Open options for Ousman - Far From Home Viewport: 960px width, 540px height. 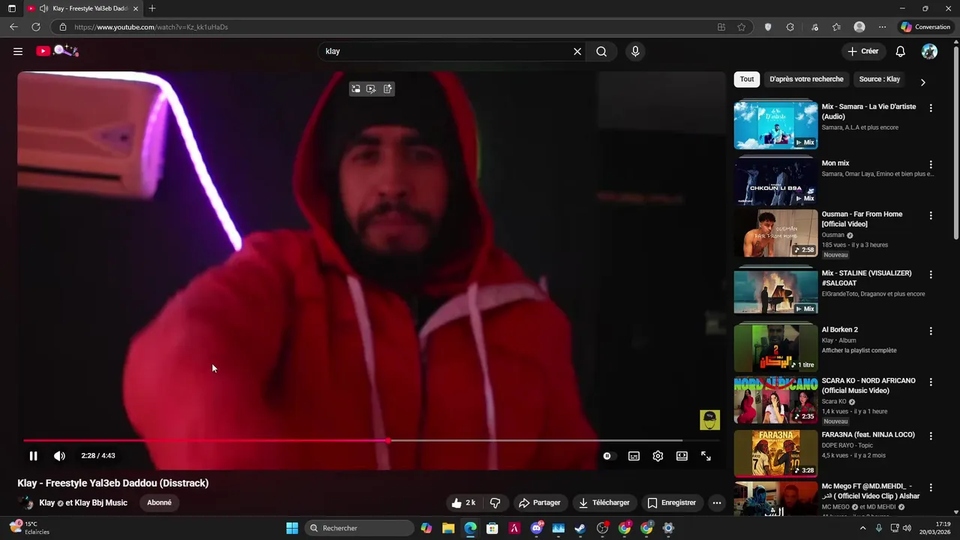(x=931, y=215)
